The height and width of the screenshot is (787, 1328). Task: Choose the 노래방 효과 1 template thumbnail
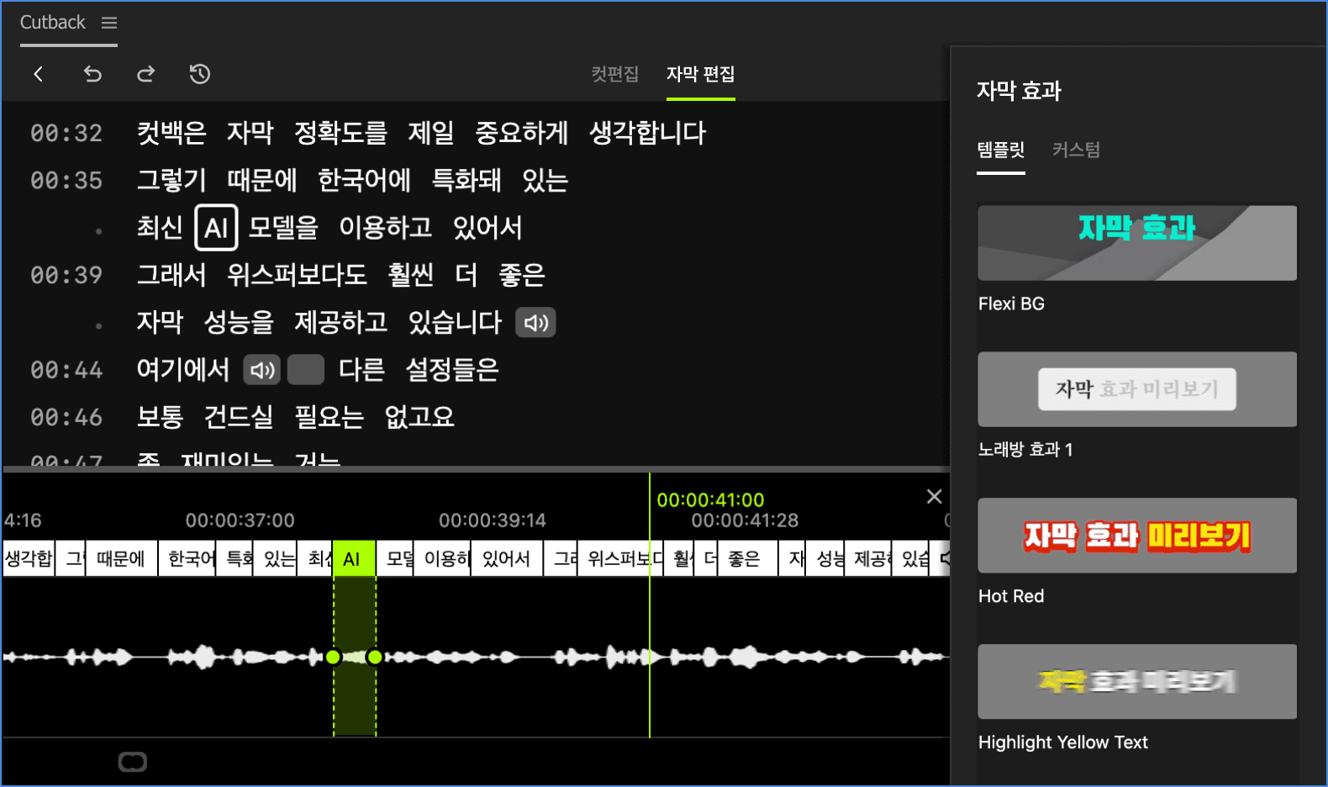point(1137,389)
